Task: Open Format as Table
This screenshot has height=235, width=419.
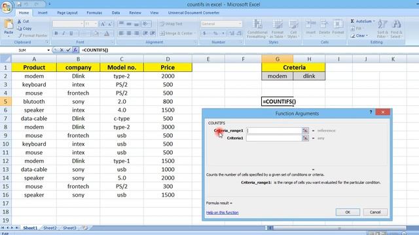Action: (x=278, y=29)
